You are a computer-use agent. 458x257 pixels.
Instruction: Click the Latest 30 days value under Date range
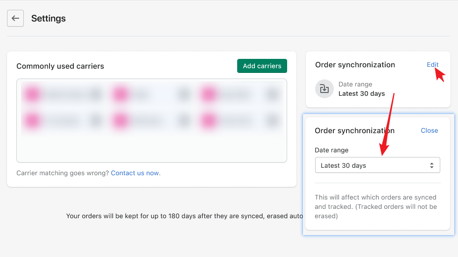coord(361,93)
